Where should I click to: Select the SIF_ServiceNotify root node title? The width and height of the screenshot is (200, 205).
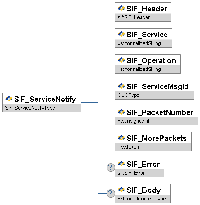tap(45, 100)
